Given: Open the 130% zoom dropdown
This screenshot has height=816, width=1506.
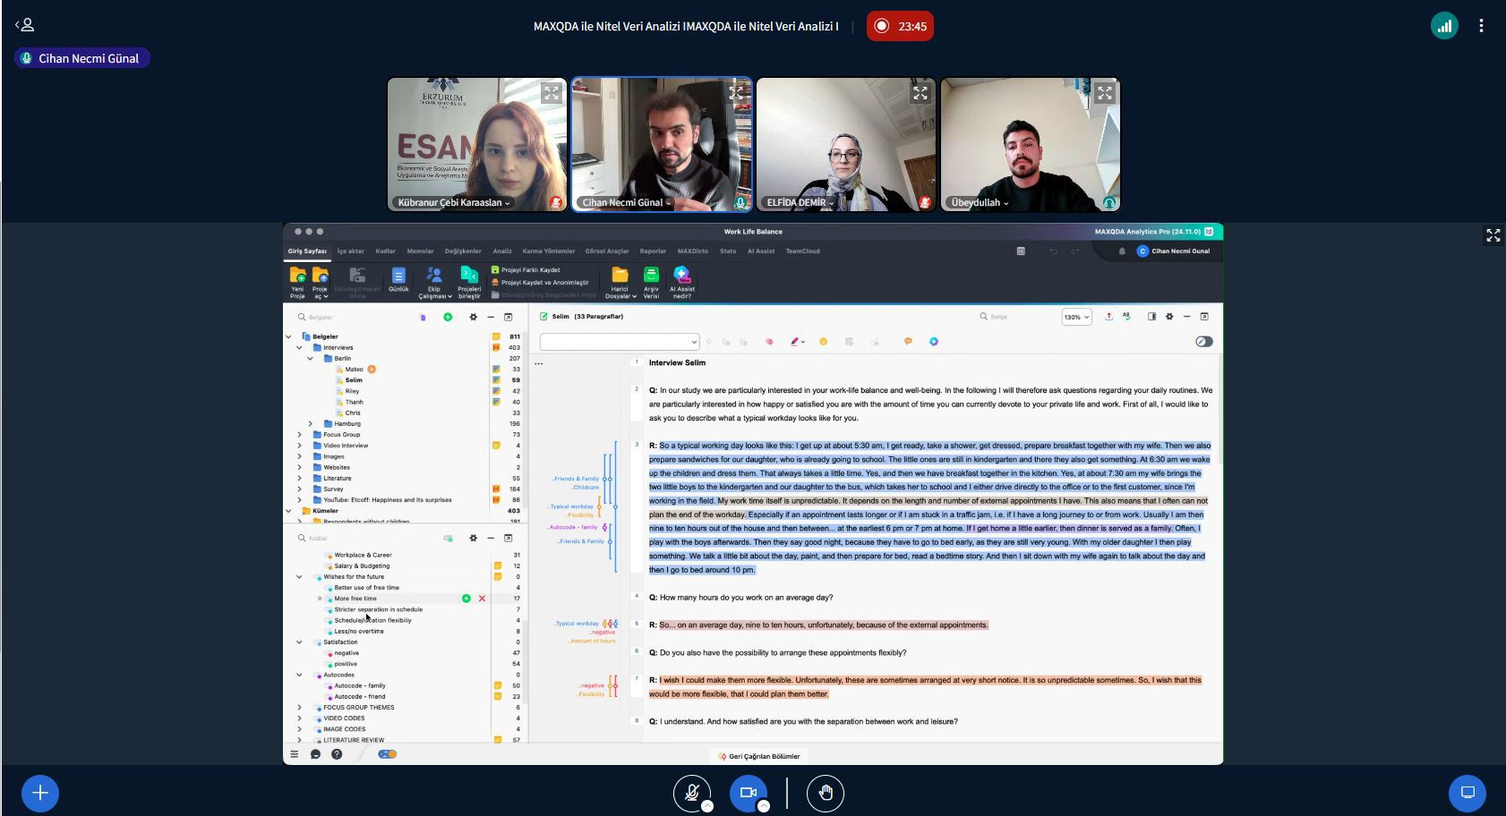Looking at the screenshot, I should point(1075,317).
